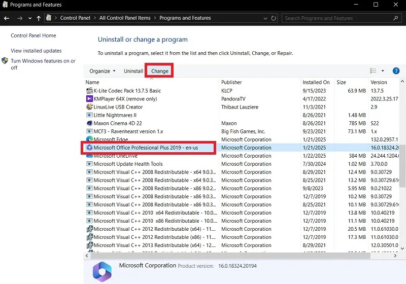This screenshot has height=284, width=406.
Task: Click publisher Big Fish Games, Inc. cell
Action: 243,131
